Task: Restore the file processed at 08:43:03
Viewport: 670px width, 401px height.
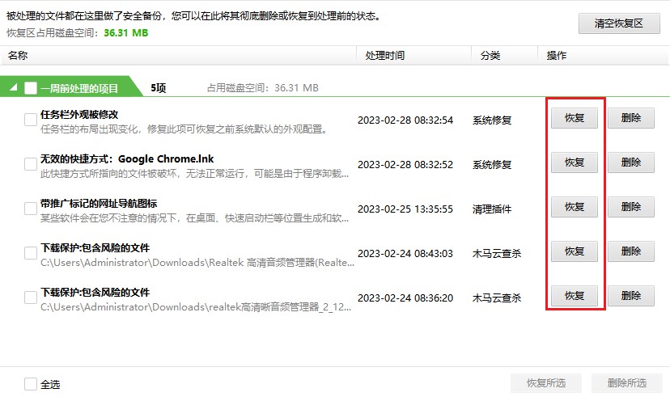Action: click(575, 251)
